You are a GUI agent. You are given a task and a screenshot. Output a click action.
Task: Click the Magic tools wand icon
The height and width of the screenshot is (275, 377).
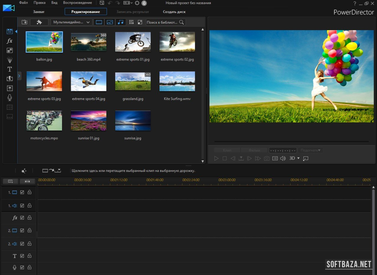pos(24,171)
